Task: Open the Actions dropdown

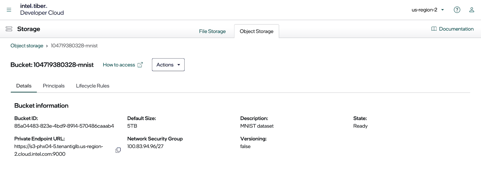Action: pyautogui.click(x=168, y=65)
